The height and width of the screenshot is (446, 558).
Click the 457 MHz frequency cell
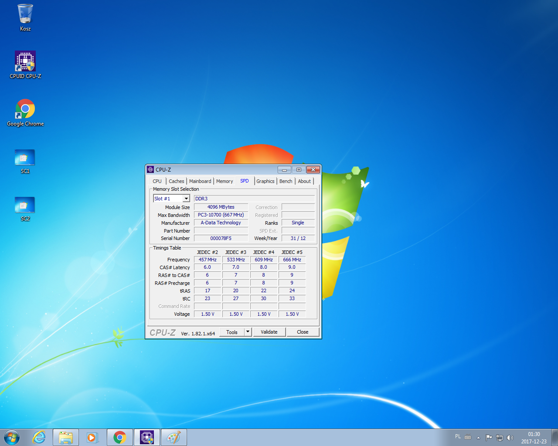[208, 260]
